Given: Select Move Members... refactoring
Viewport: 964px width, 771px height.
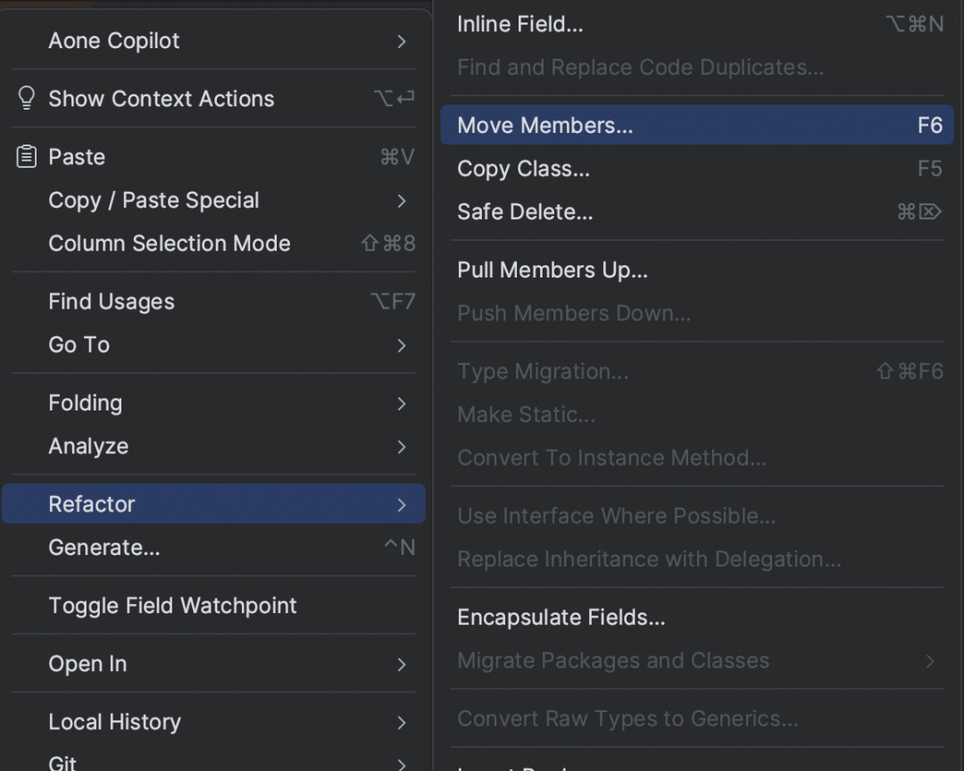Looking at the screenshot, I should pyautogui.click(x=696, y=125).
